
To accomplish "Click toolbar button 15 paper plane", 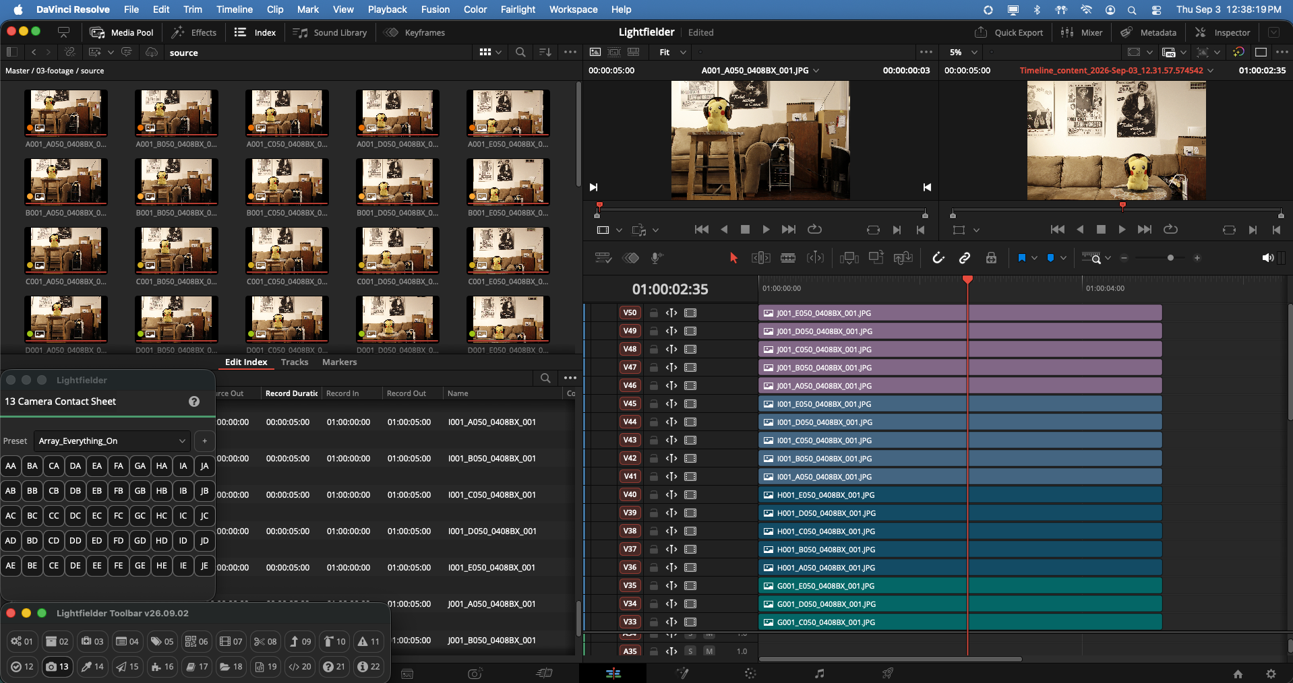I will (127, 666).
